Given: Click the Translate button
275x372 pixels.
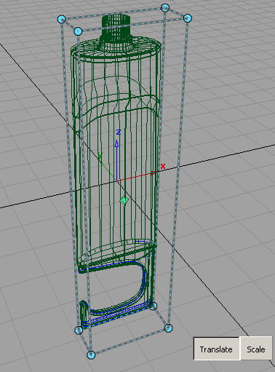Looking at the screenshot, I should [x=216, y=349].
